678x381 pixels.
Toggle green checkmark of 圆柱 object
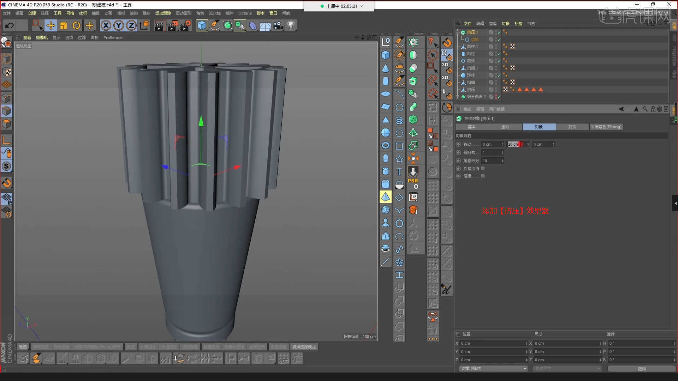point(499,54)
